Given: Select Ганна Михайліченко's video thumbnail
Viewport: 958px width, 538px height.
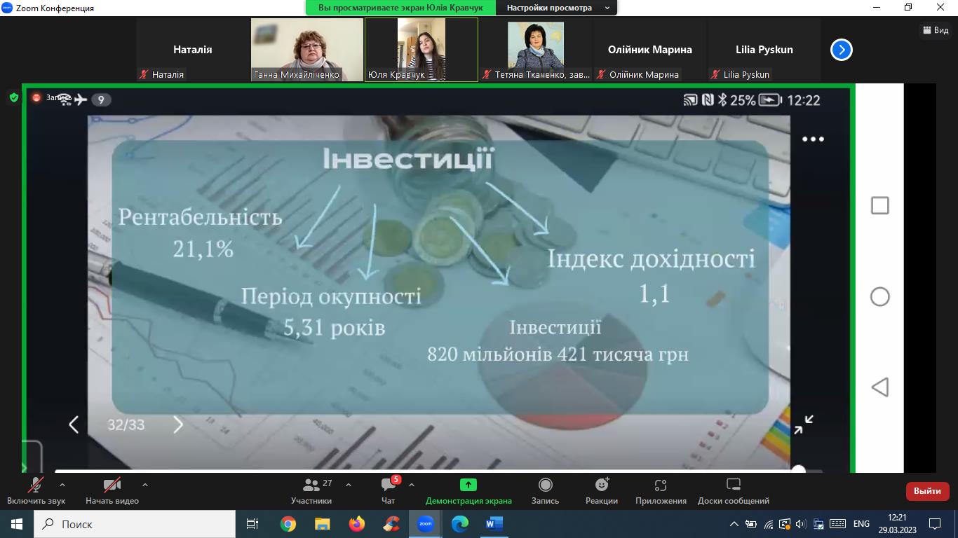Looking at the screenshot, I should tap(306, 49).
